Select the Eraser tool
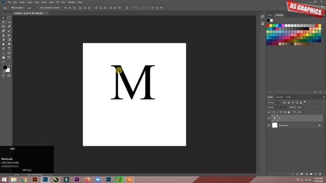The image size is (326, 183). click(x=4, y=40)
